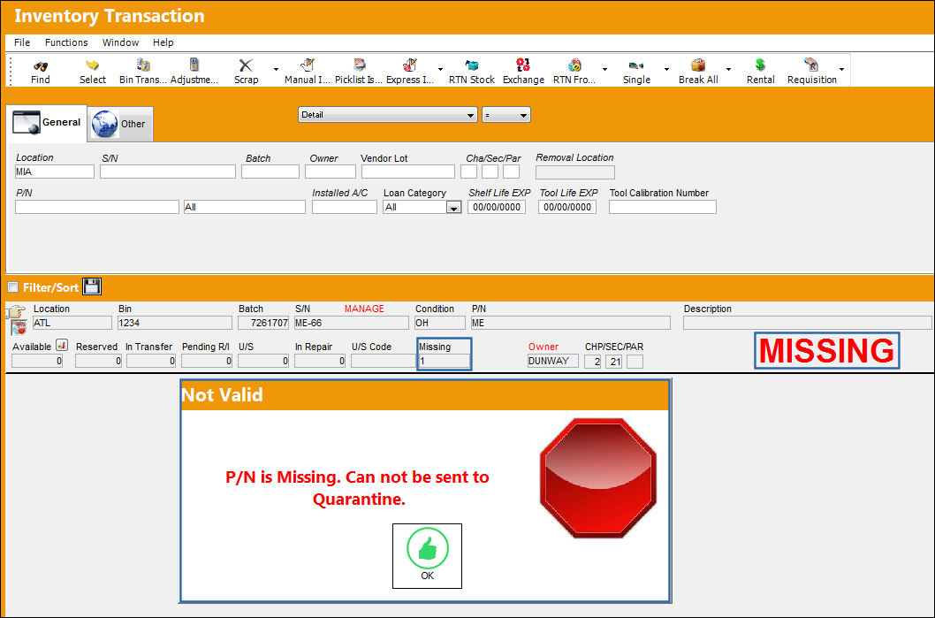935x618 pixels.
Task: Select the General tab
Action: pyautogui.click(x=47, y=123)
